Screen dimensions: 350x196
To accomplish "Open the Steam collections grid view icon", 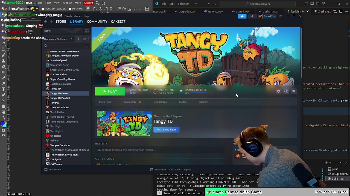I will tap(87, 31).
